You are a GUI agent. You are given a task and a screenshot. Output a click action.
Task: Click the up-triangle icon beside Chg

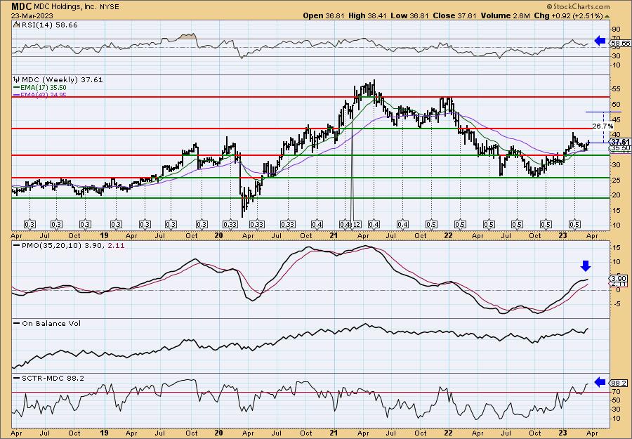[x=607, y=16]
